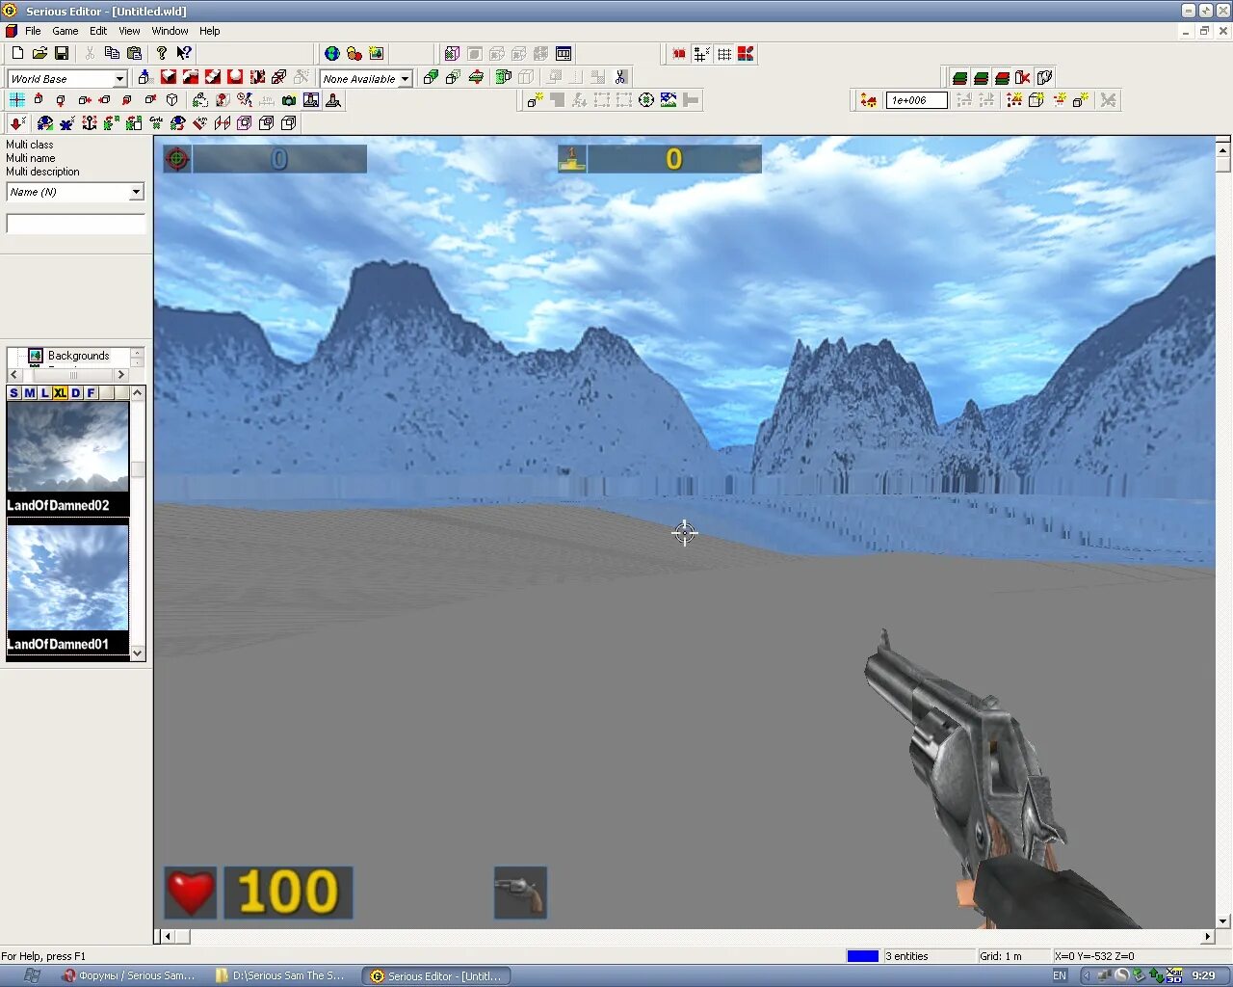Select the XL thumbnail size button
This screenshot has width=1233, height=987.
(60, 392)
